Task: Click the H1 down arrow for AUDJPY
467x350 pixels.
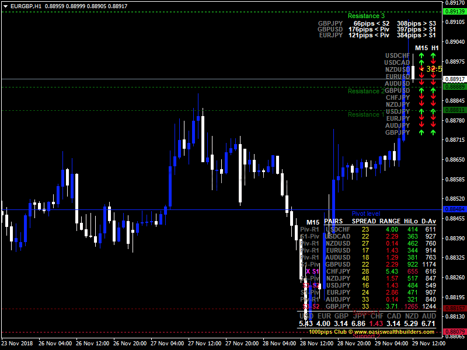Action: (x=433, y=125)
